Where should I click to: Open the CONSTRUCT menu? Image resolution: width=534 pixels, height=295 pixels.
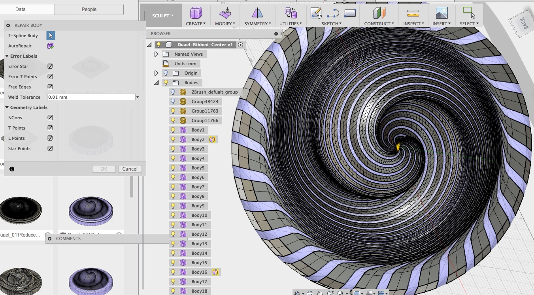[x=379, y=24]
